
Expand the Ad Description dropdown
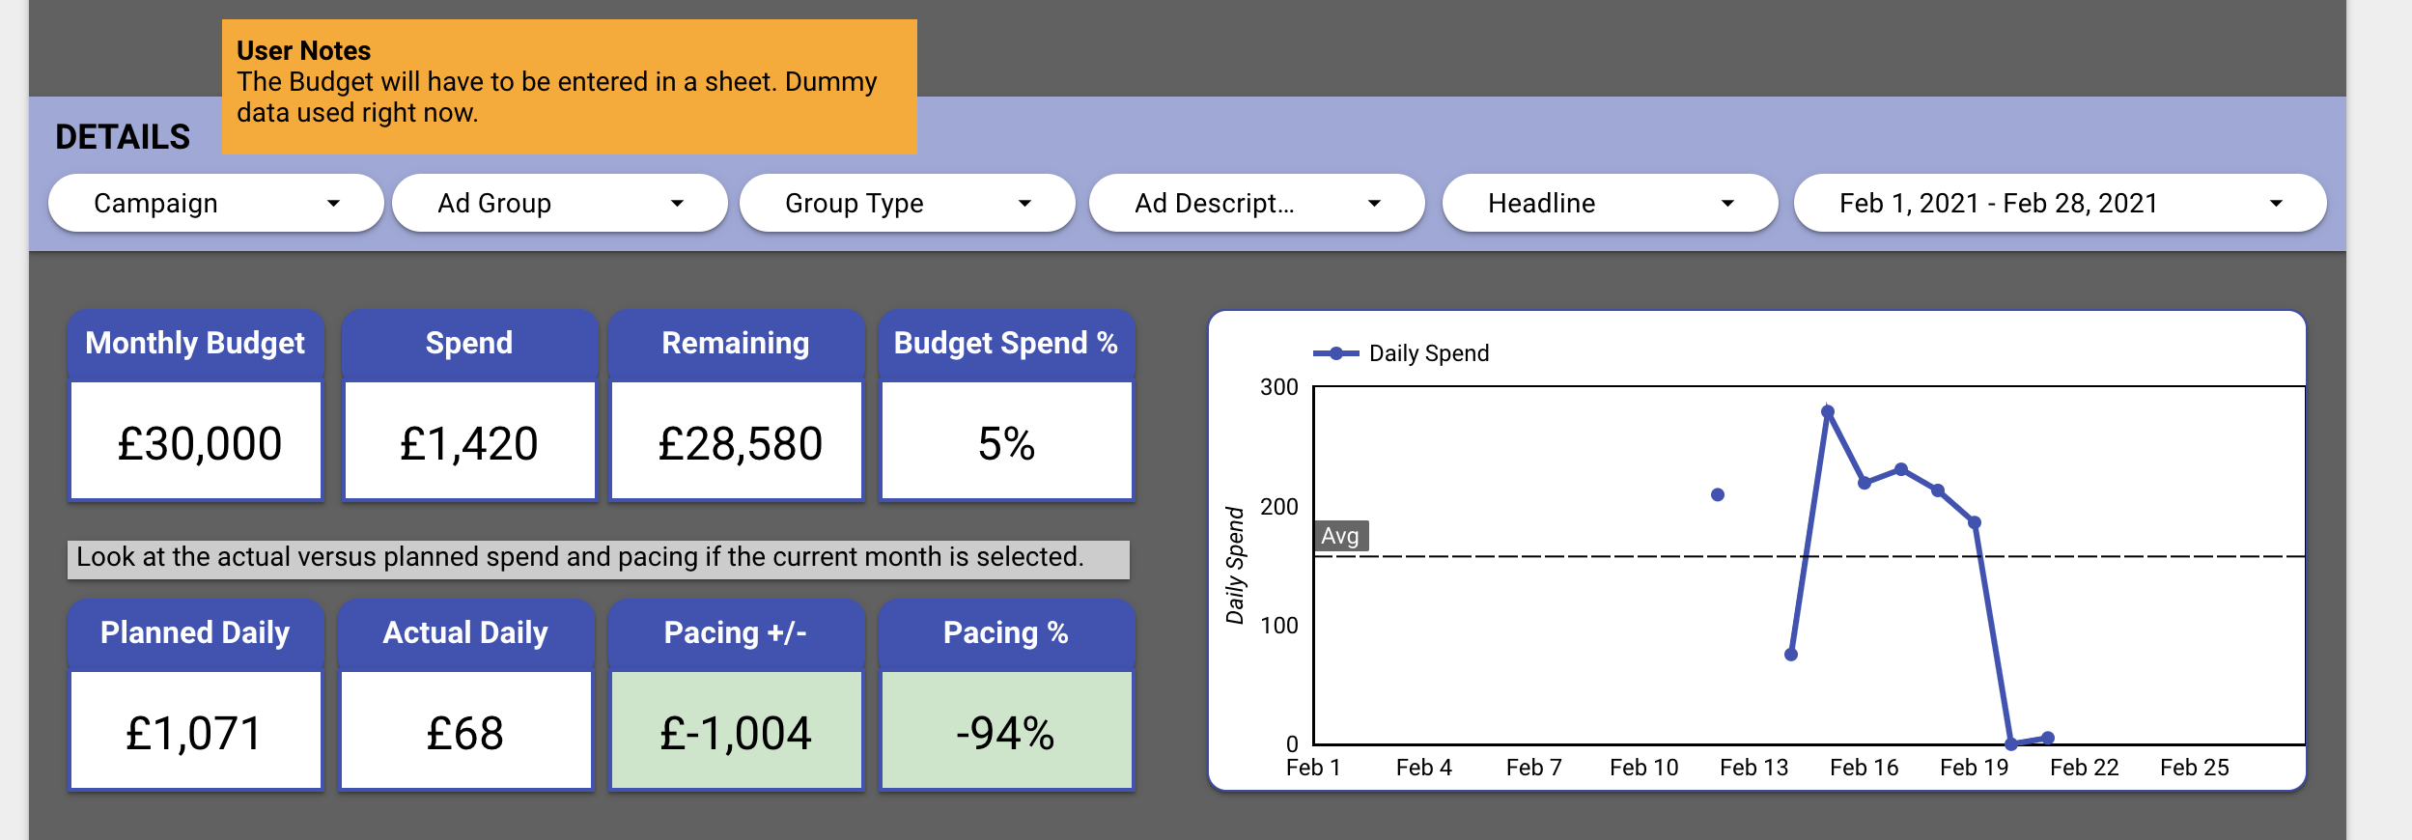pyautogui.click(x=1256, y=203)
